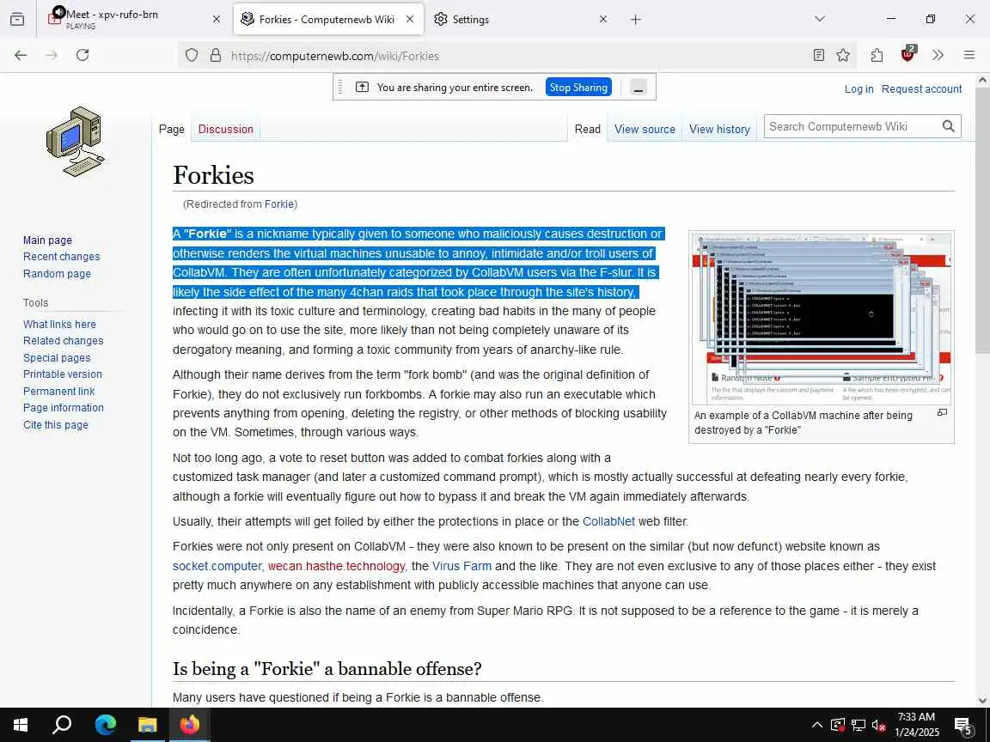Viewport: 990px width, 742px height.
Task: Open Special pages link
Action: pyautogui.click(x=57, y=358)
